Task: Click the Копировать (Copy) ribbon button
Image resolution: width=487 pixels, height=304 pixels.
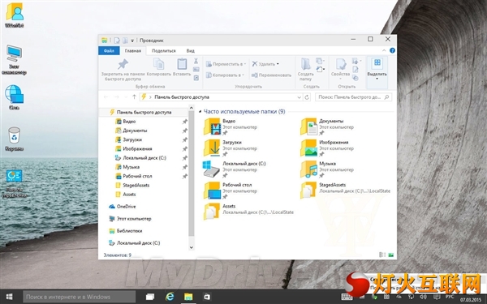Action: [159, 67]
